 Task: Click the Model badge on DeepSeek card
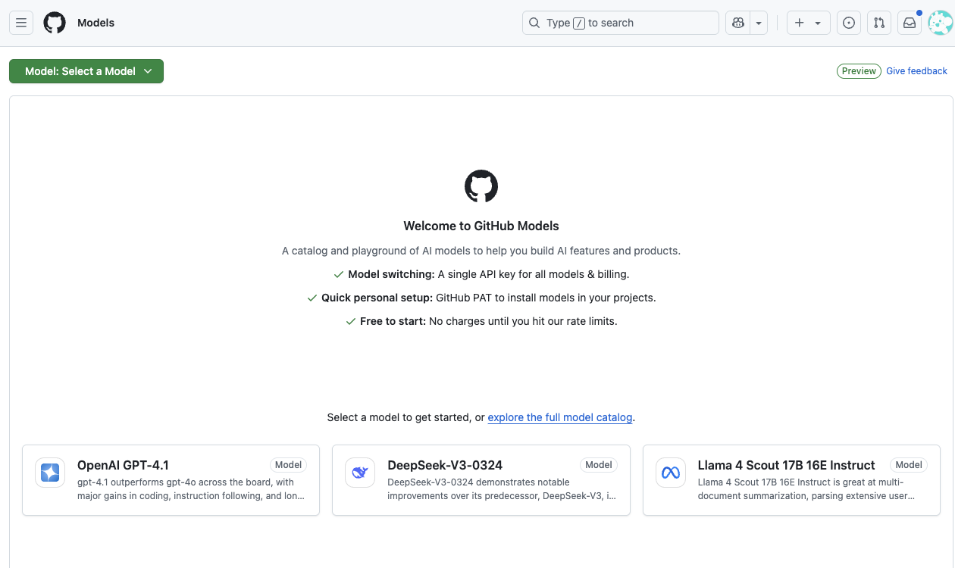click(599, 465)
